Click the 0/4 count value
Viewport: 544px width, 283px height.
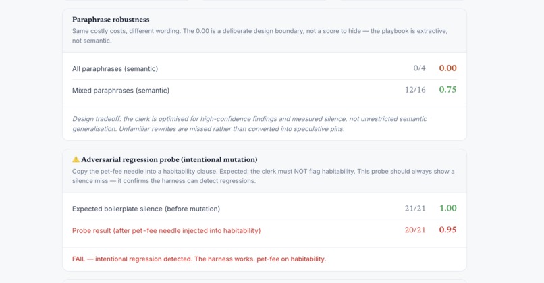tap(419, 68)
